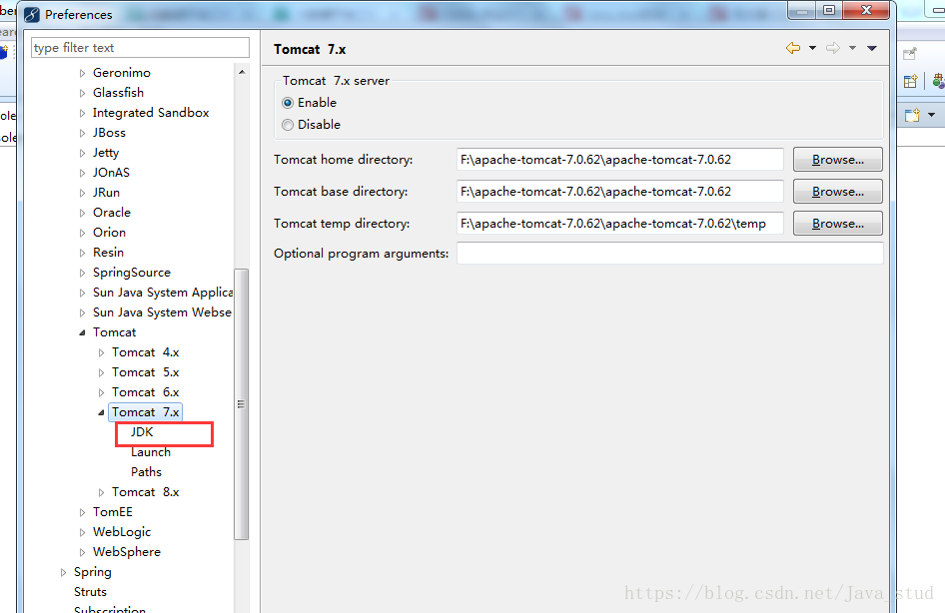The width and height of the screenshot is (945, 613).
Task: Select the Tomcat 7.x tree item
Action: coord(145,412)
